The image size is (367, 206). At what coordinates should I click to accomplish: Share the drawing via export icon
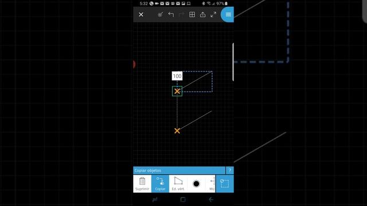(x=202, y=14)
